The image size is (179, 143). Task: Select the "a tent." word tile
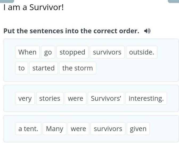click(28, 129)
